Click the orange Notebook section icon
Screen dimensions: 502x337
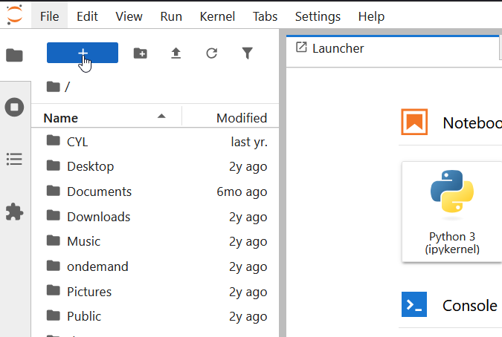[x=414, y=122]
